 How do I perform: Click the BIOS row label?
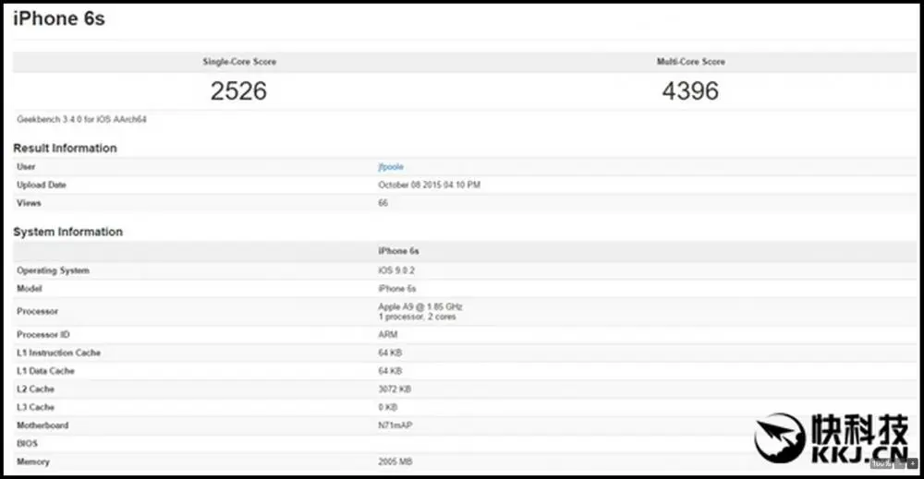coord(27,444)
